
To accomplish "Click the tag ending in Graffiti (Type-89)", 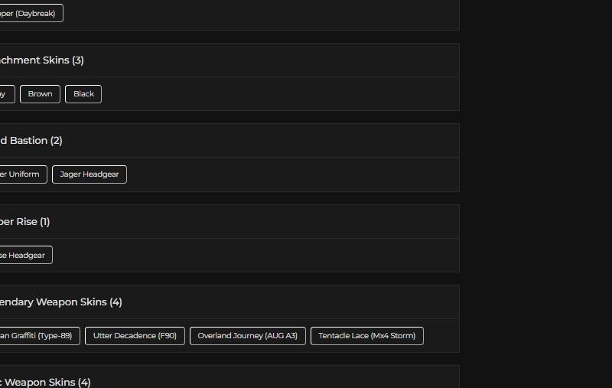I will click(x=38, y=336).
